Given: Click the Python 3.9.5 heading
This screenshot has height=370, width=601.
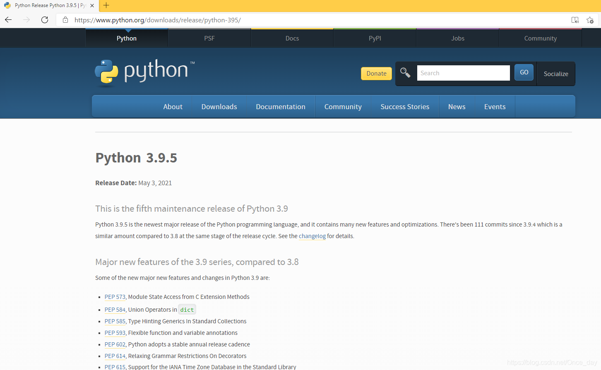Looking at the screenshot, I should click(x=136, y=158).
